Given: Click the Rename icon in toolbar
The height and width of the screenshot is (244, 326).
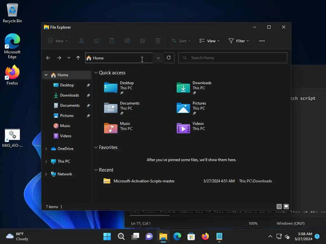Looking at the screenshot, I should (127, 41).
